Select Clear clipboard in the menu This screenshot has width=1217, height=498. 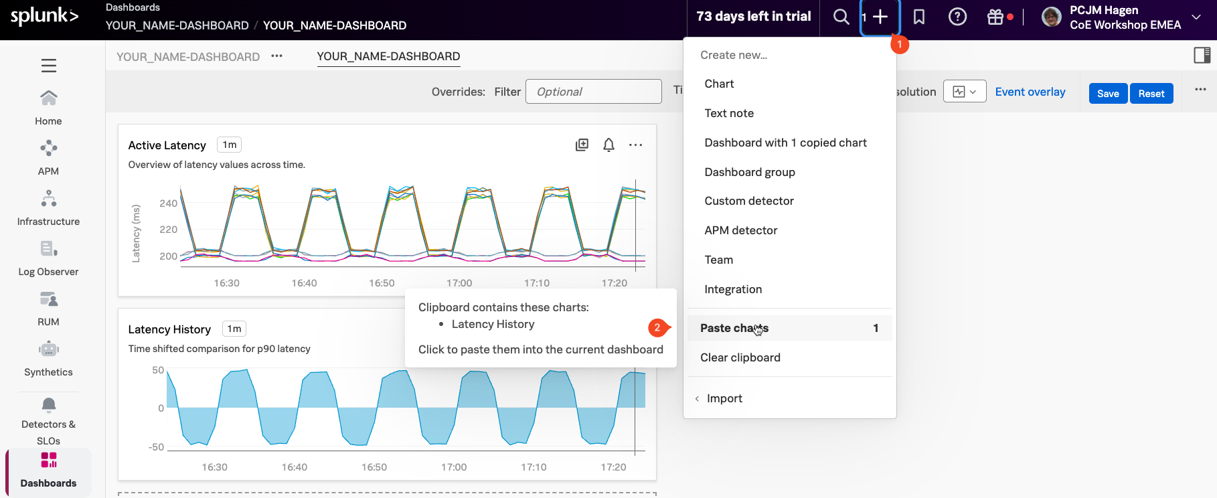pos(740,357)
